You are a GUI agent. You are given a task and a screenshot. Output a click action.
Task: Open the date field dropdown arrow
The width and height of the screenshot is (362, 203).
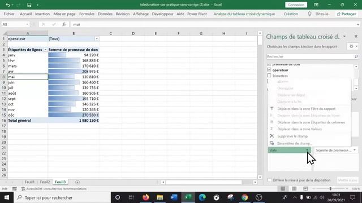308,150
